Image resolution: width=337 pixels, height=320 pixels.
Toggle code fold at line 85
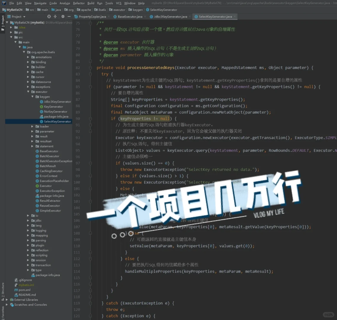tap(91, 87)
